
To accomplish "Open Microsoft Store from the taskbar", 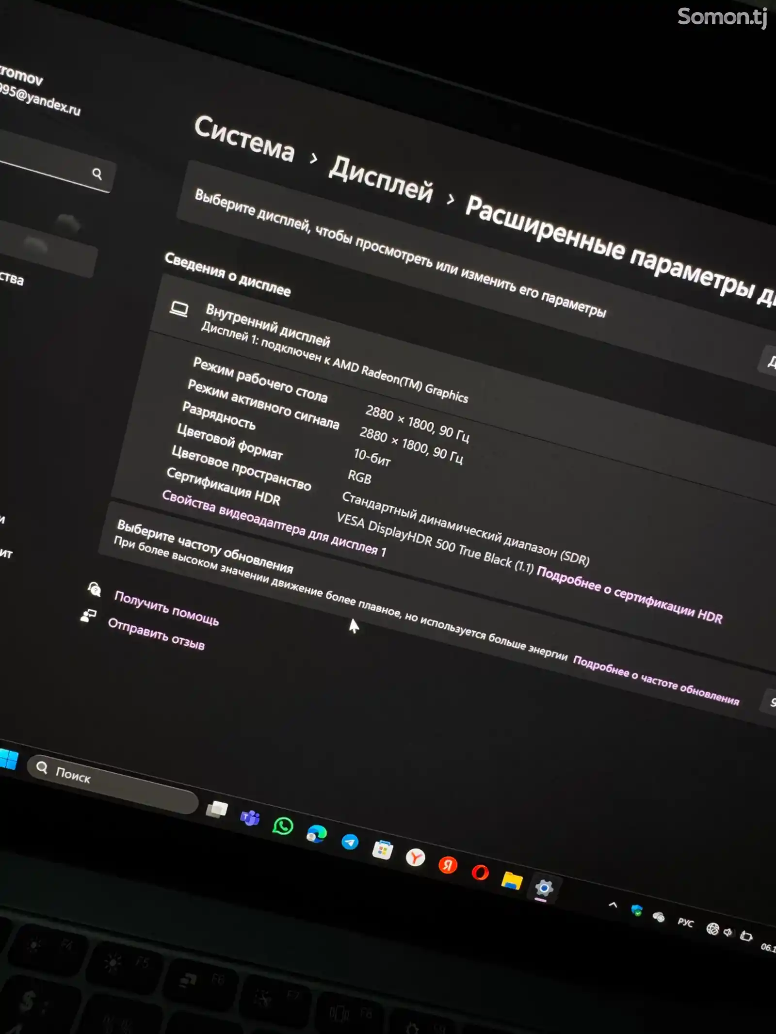I will pyautogui.click(x=383, y=850).
